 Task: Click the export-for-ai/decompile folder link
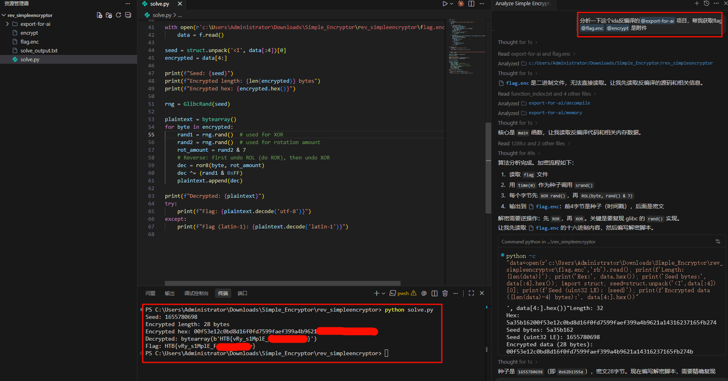559,103
